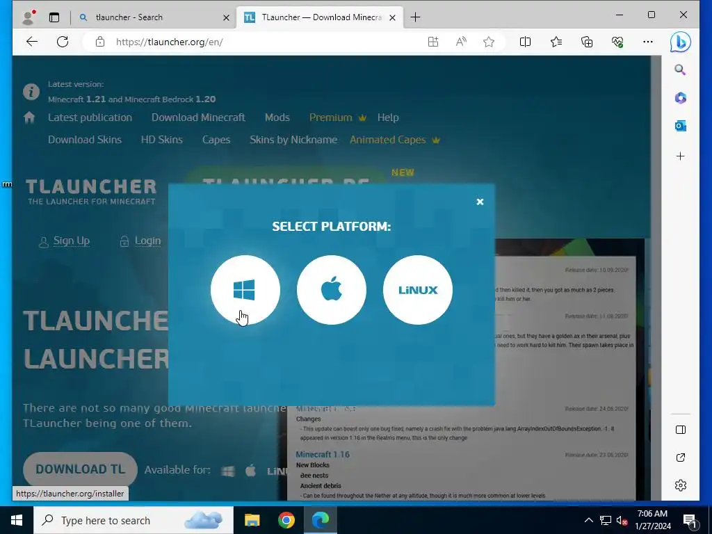Screen dimensions: 712x534
Task: Click the taskbar search box
Action: (x=133, y=520)
